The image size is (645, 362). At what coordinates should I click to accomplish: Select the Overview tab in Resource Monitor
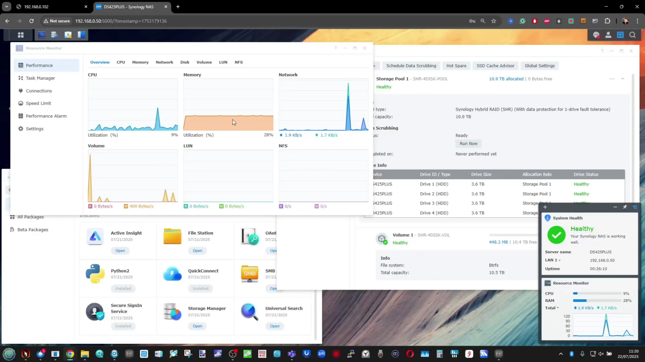pos(100,62)
